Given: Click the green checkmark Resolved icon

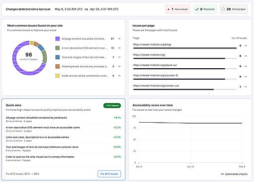Looking at the screenshot, I should (x=197, y=9).
